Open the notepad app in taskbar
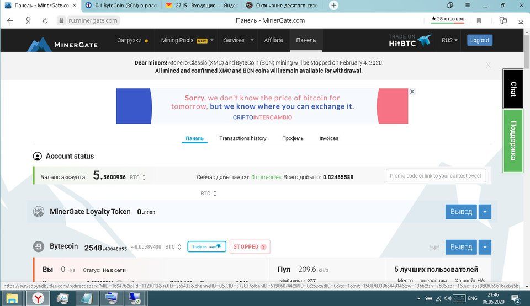This screenshot has height=306, width=530. [x=87, y=299]
